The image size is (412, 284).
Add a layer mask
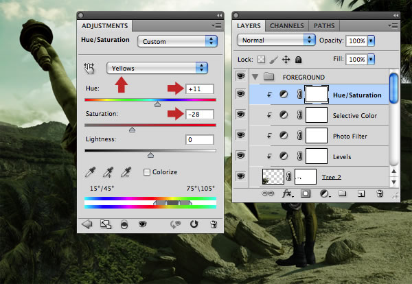point(306,194)
